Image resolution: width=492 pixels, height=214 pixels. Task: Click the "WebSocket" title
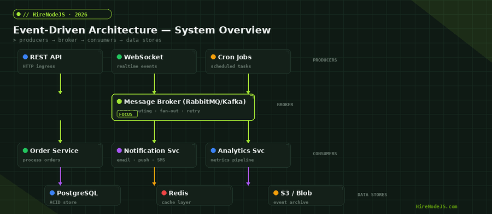(144, 57)
